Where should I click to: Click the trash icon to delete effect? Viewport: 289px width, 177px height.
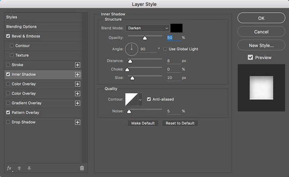click(x=82, y=168)
